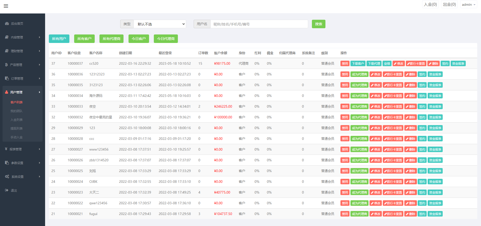The image size is (481, 226).
Task: Click the 产品管理 Bitcoin icon
Action: (x=7, y=64)
